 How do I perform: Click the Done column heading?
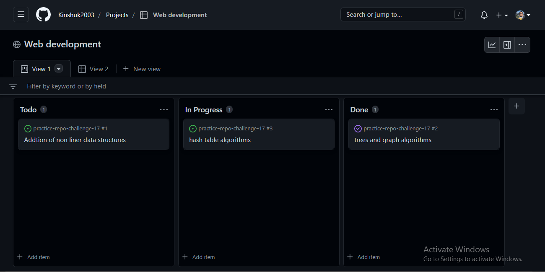[x=359, y=109]
